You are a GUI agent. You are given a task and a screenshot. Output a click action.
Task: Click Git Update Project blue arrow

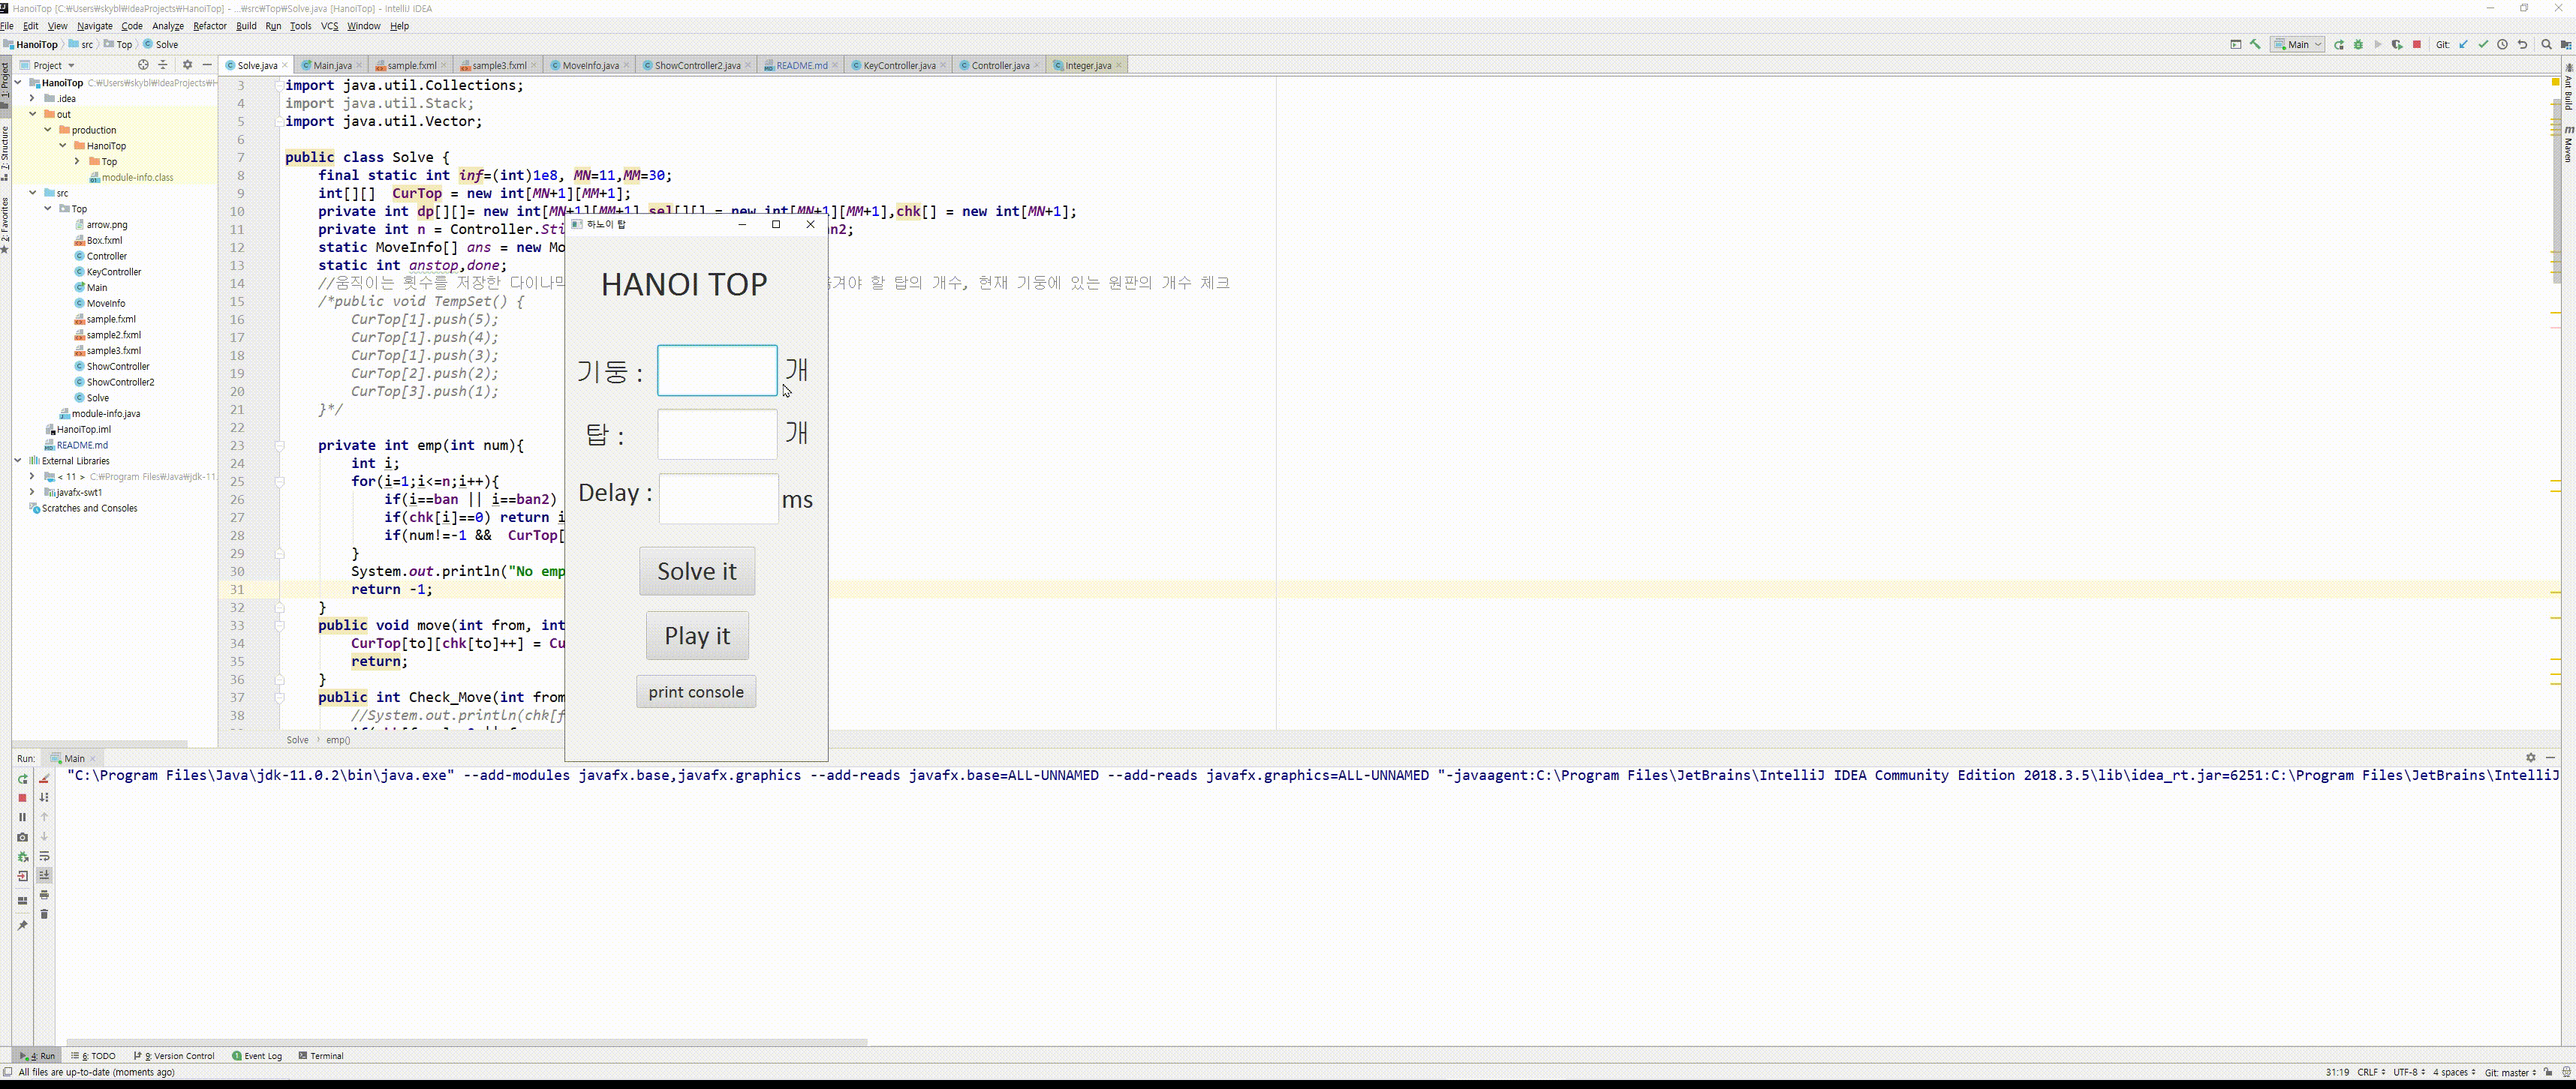tap(2463, 44)
